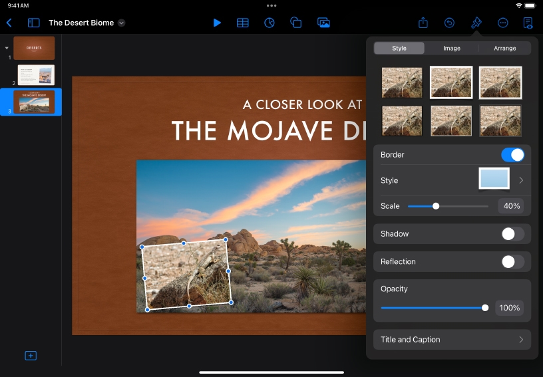The image size is (543, 377).
Task: Switch to the Style tab
Action: (399, 48)
